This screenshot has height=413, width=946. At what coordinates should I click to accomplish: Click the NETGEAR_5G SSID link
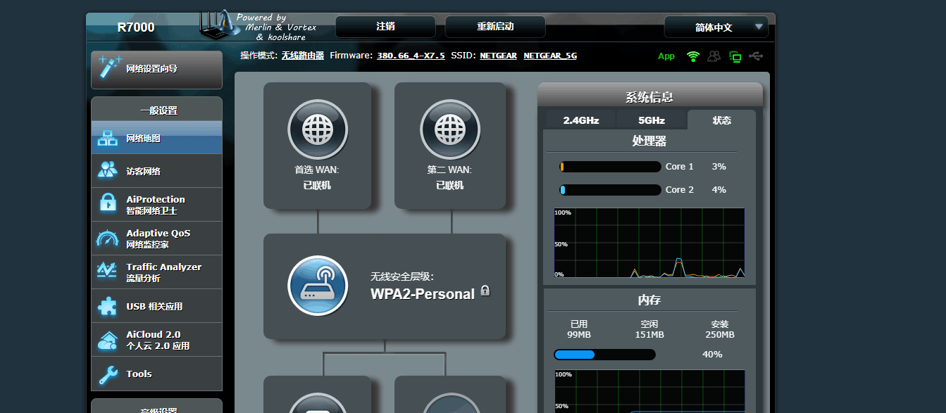pos(550,56)
